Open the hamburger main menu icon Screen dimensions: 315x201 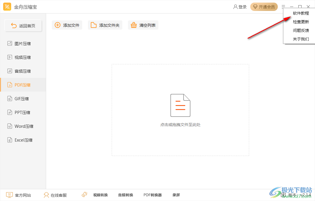[283, 7]
